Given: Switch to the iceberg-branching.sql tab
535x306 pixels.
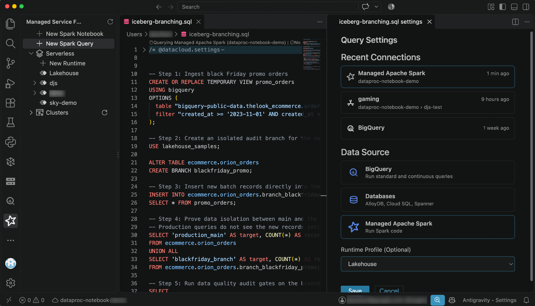Looking at the screenshot, I should (161, 22).
